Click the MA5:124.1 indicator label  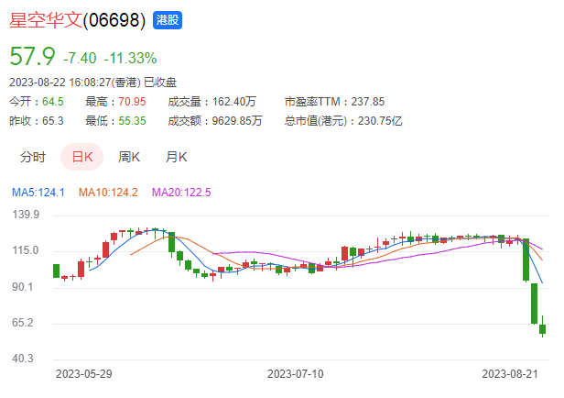pyautogui.click(x=38, y=193)
